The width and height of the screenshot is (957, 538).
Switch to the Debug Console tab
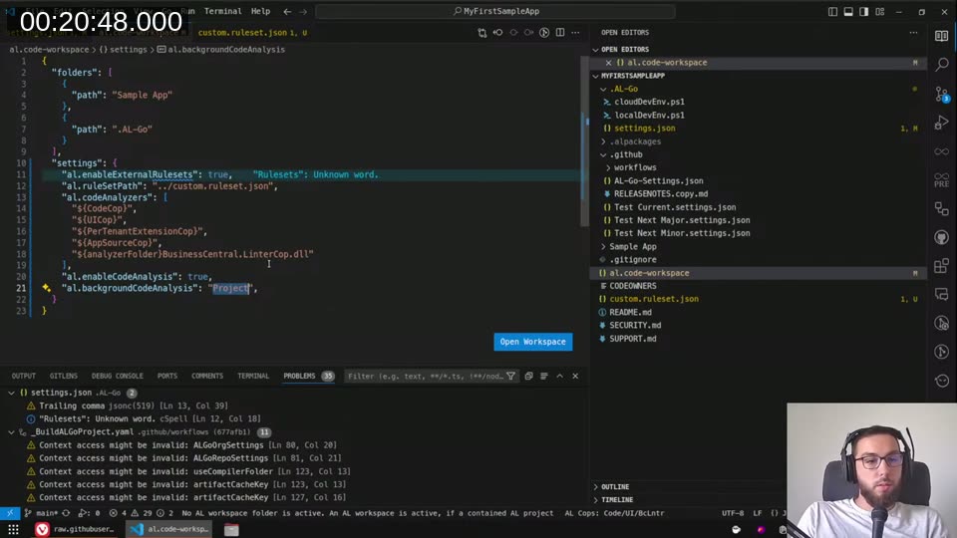point(118,377)
